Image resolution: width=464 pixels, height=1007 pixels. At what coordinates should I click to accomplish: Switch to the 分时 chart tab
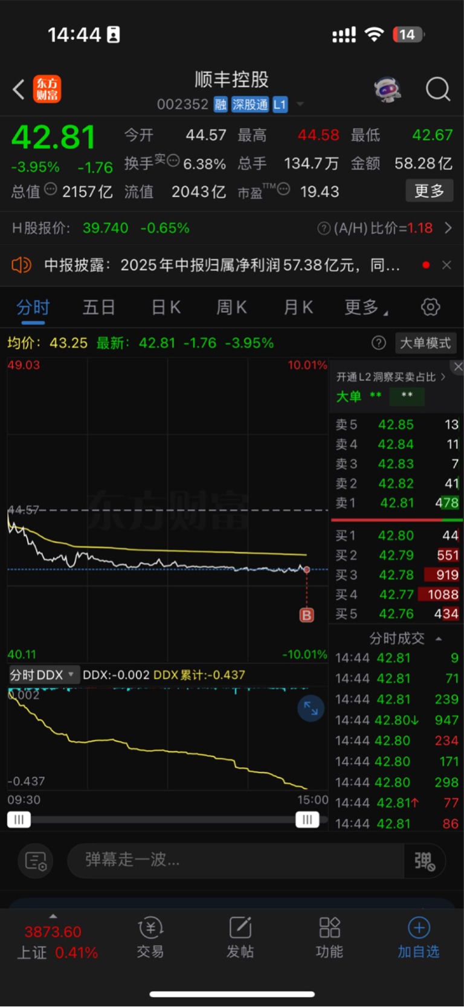[x=33, y=307]
